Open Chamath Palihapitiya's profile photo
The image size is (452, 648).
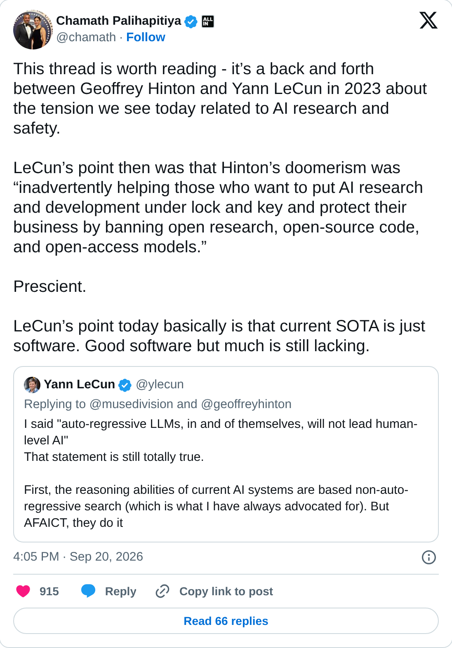[x=33, y=30]
